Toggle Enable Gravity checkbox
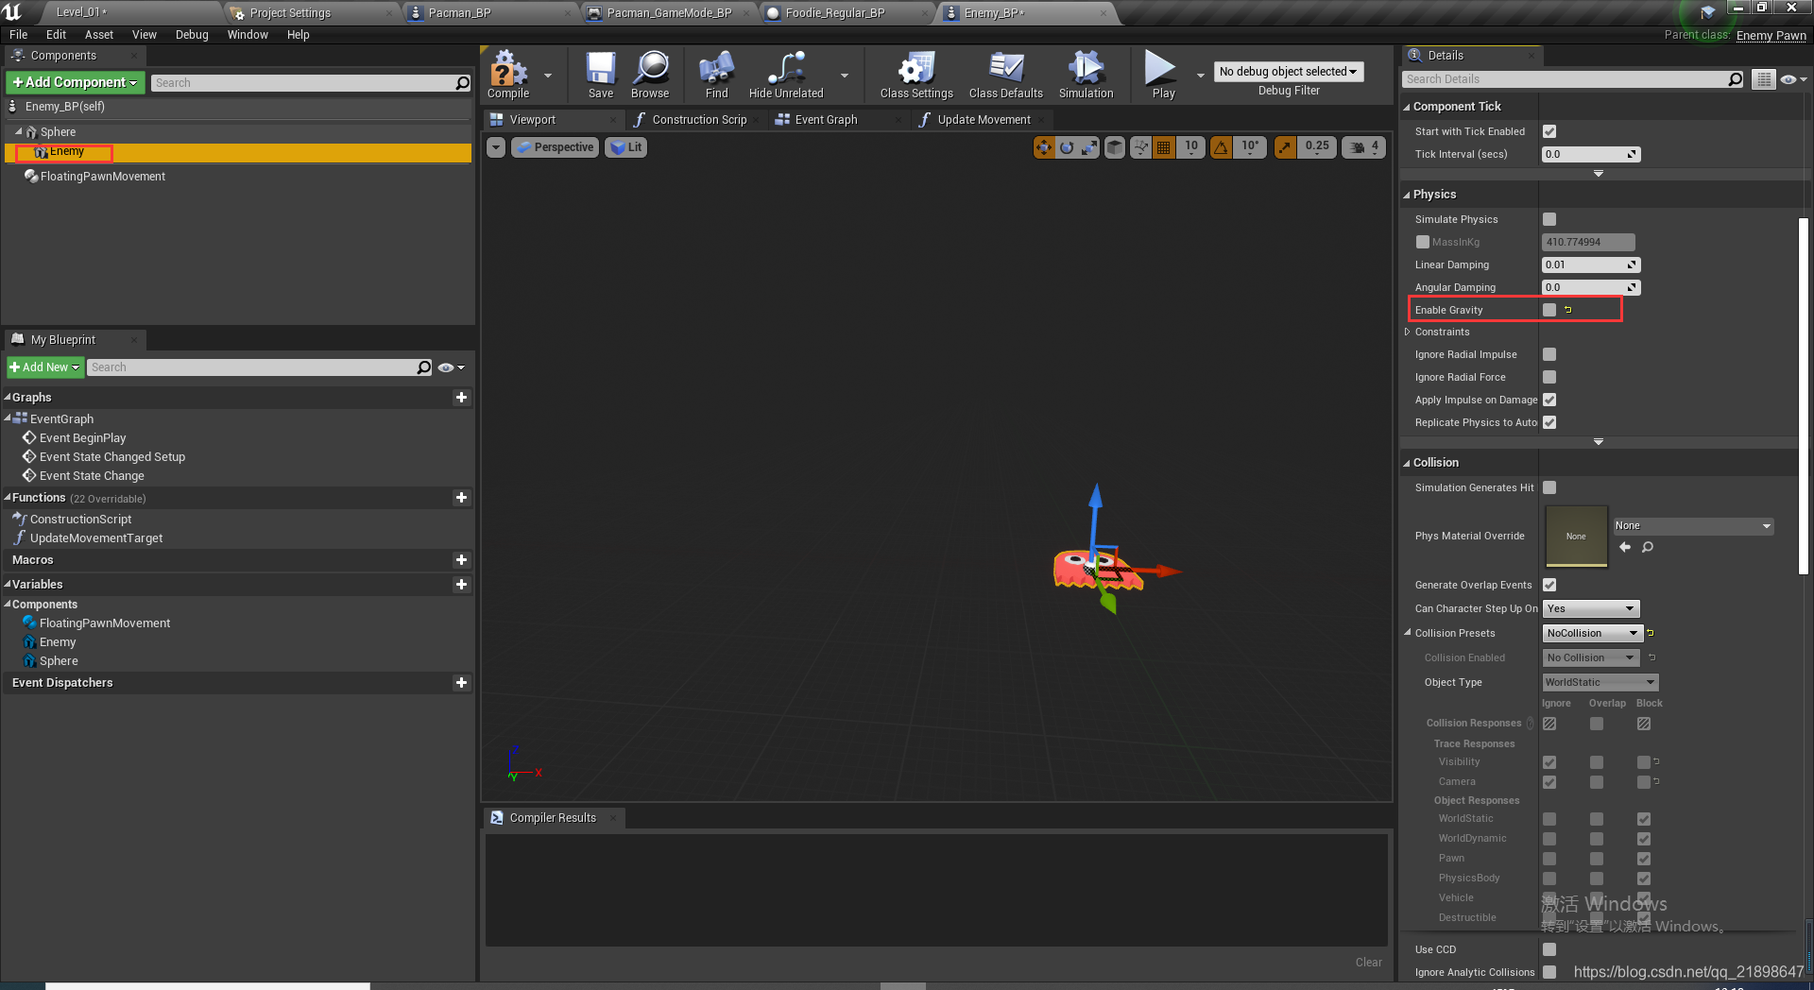Image resolution: width=1814 pixels, height=990 pixels. 1549,310
